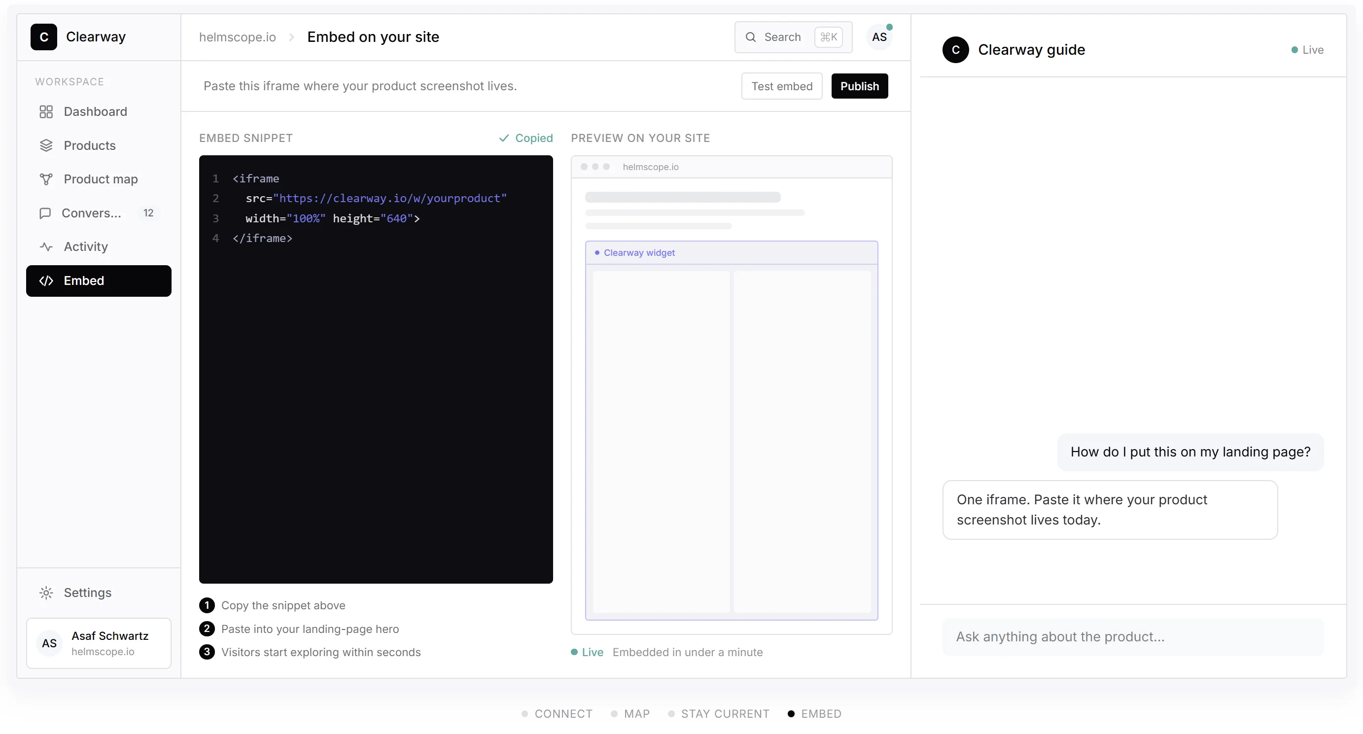View Activity page
This screenshot has height=734, width=1363.
(99, 246)
